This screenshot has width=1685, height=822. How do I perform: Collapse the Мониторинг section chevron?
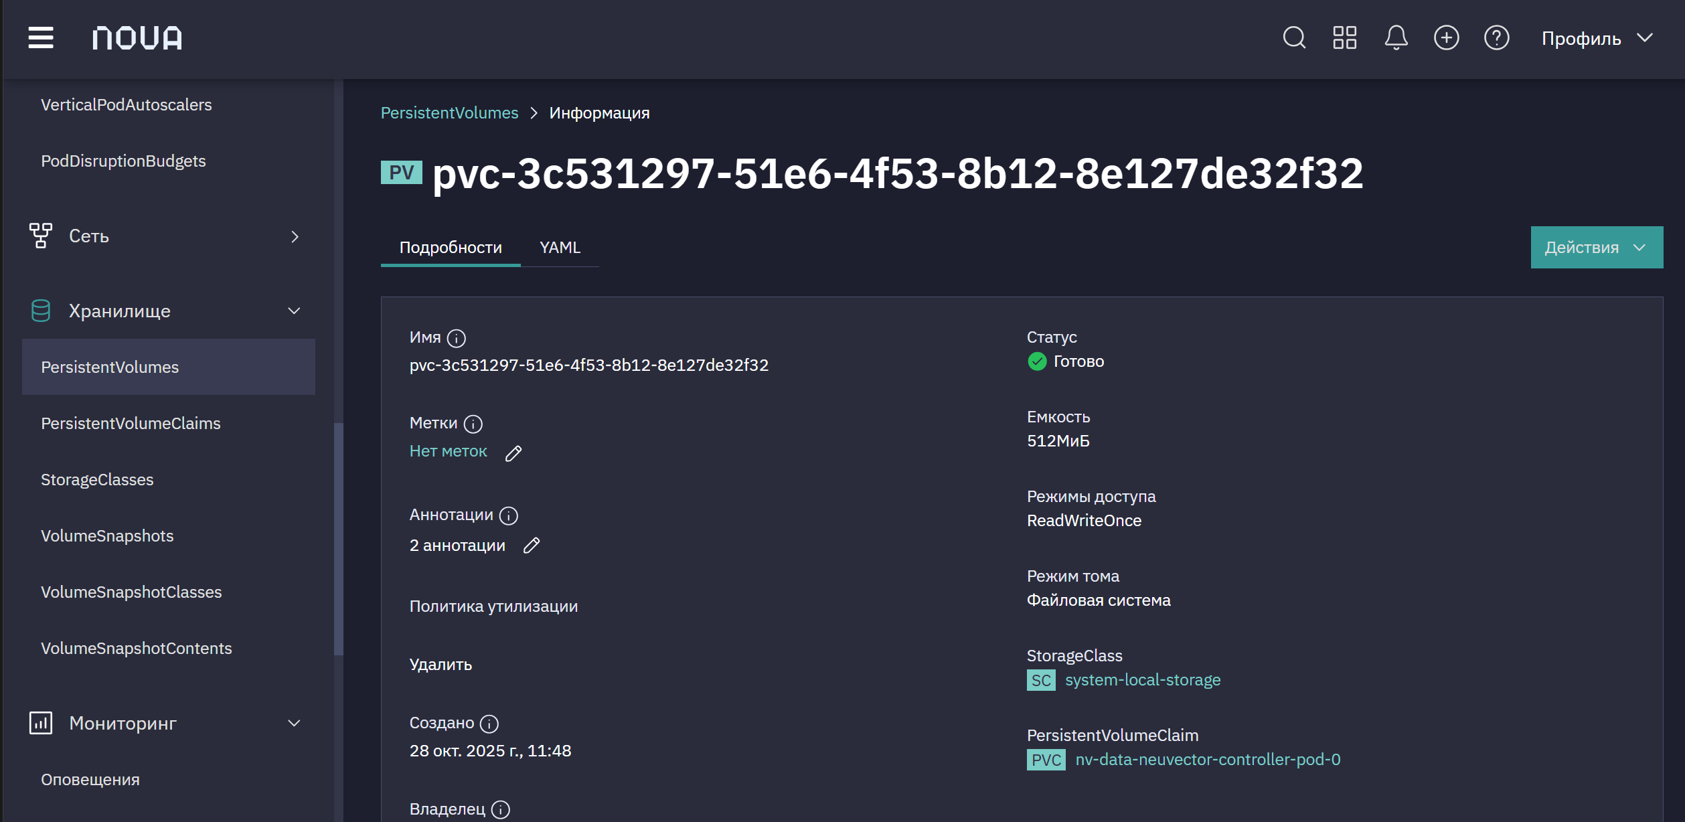tap(294, 723)
